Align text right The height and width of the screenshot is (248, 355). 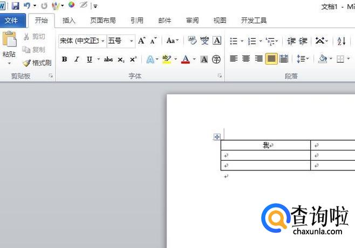pos(258,59)
